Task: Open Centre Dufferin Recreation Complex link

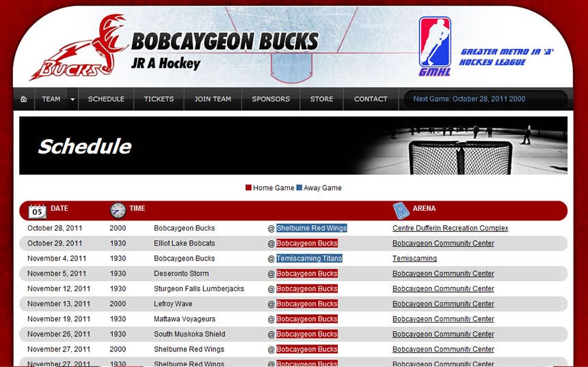Action: pyautogui.click(x=451, y=229)
